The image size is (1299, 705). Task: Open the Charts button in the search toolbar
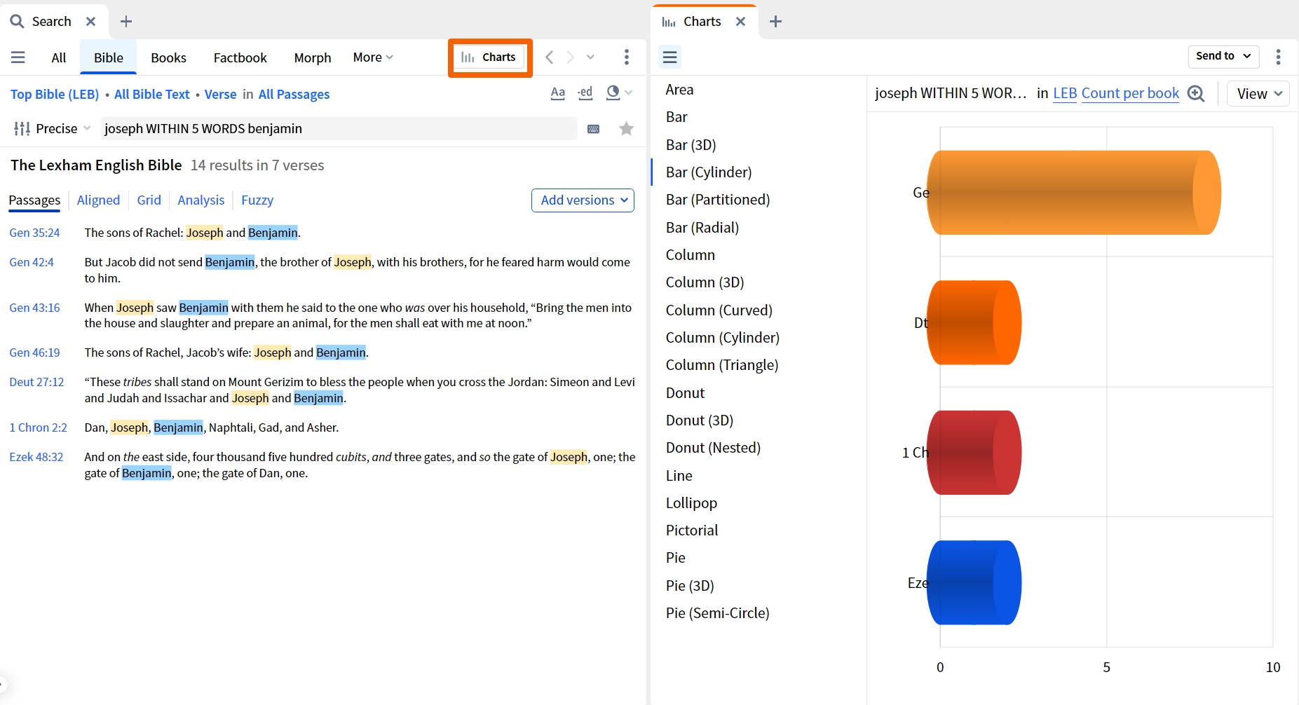(x=489, y=57)
